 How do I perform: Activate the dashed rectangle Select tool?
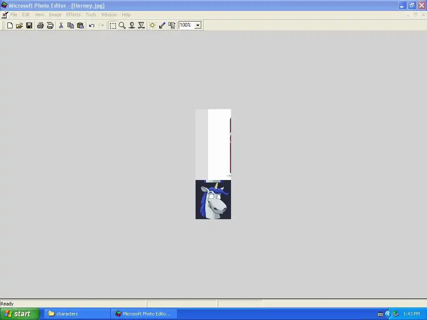pyautogui.click(x=113, y=25)
